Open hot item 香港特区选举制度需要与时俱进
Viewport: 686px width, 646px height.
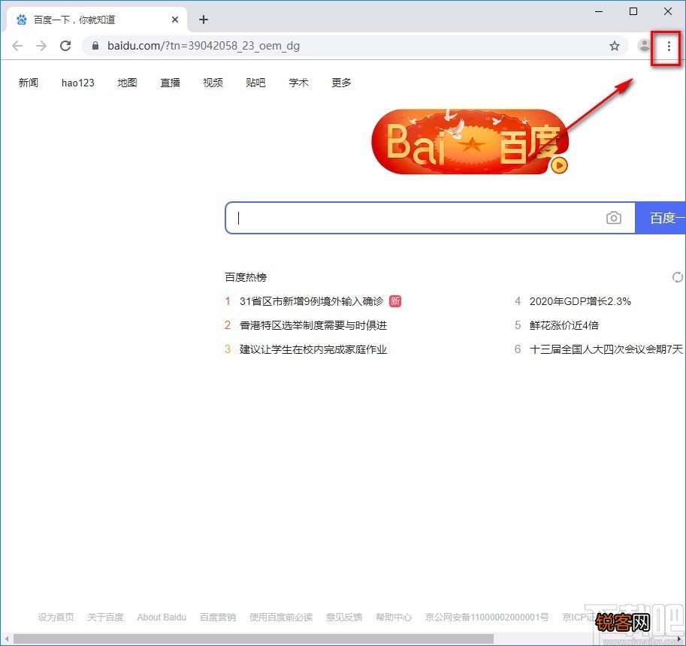(313, 325)
